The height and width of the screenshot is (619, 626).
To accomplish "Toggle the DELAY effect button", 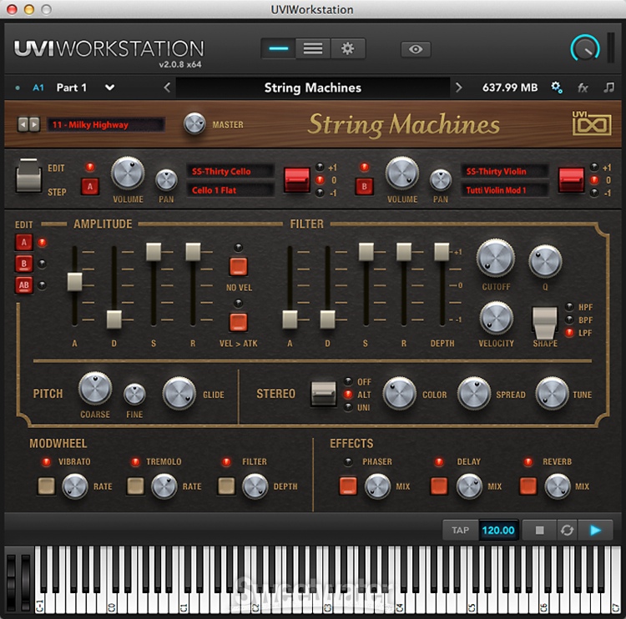I will (x=439, y=486).
